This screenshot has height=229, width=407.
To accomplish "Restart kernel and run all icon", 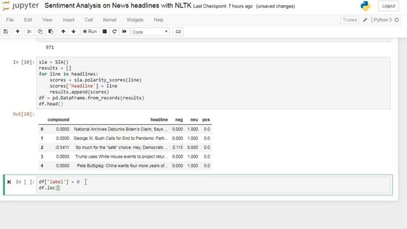I will coord(125,32).
